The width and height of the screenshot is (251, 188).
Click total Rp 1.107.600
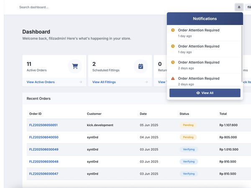tap(228, 125)
